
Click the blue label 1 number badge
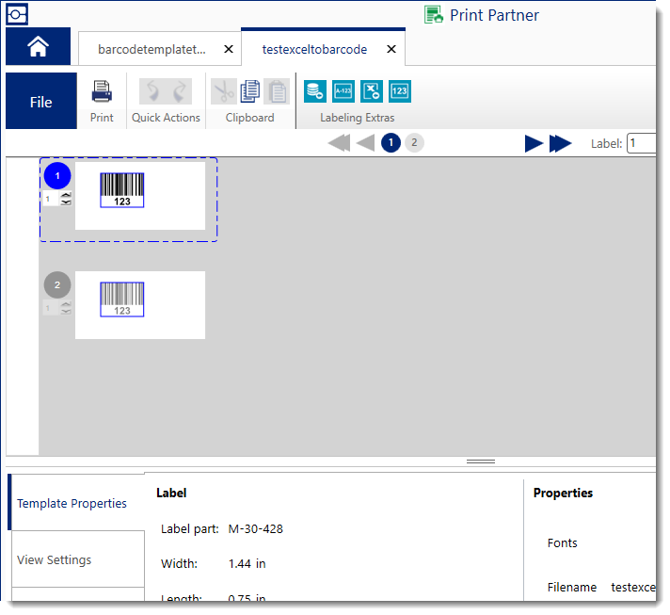coord(57,176)
